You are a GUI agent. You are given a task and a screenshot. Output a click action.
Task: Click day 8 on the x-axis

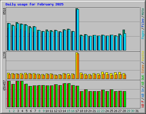coord(39,111)
